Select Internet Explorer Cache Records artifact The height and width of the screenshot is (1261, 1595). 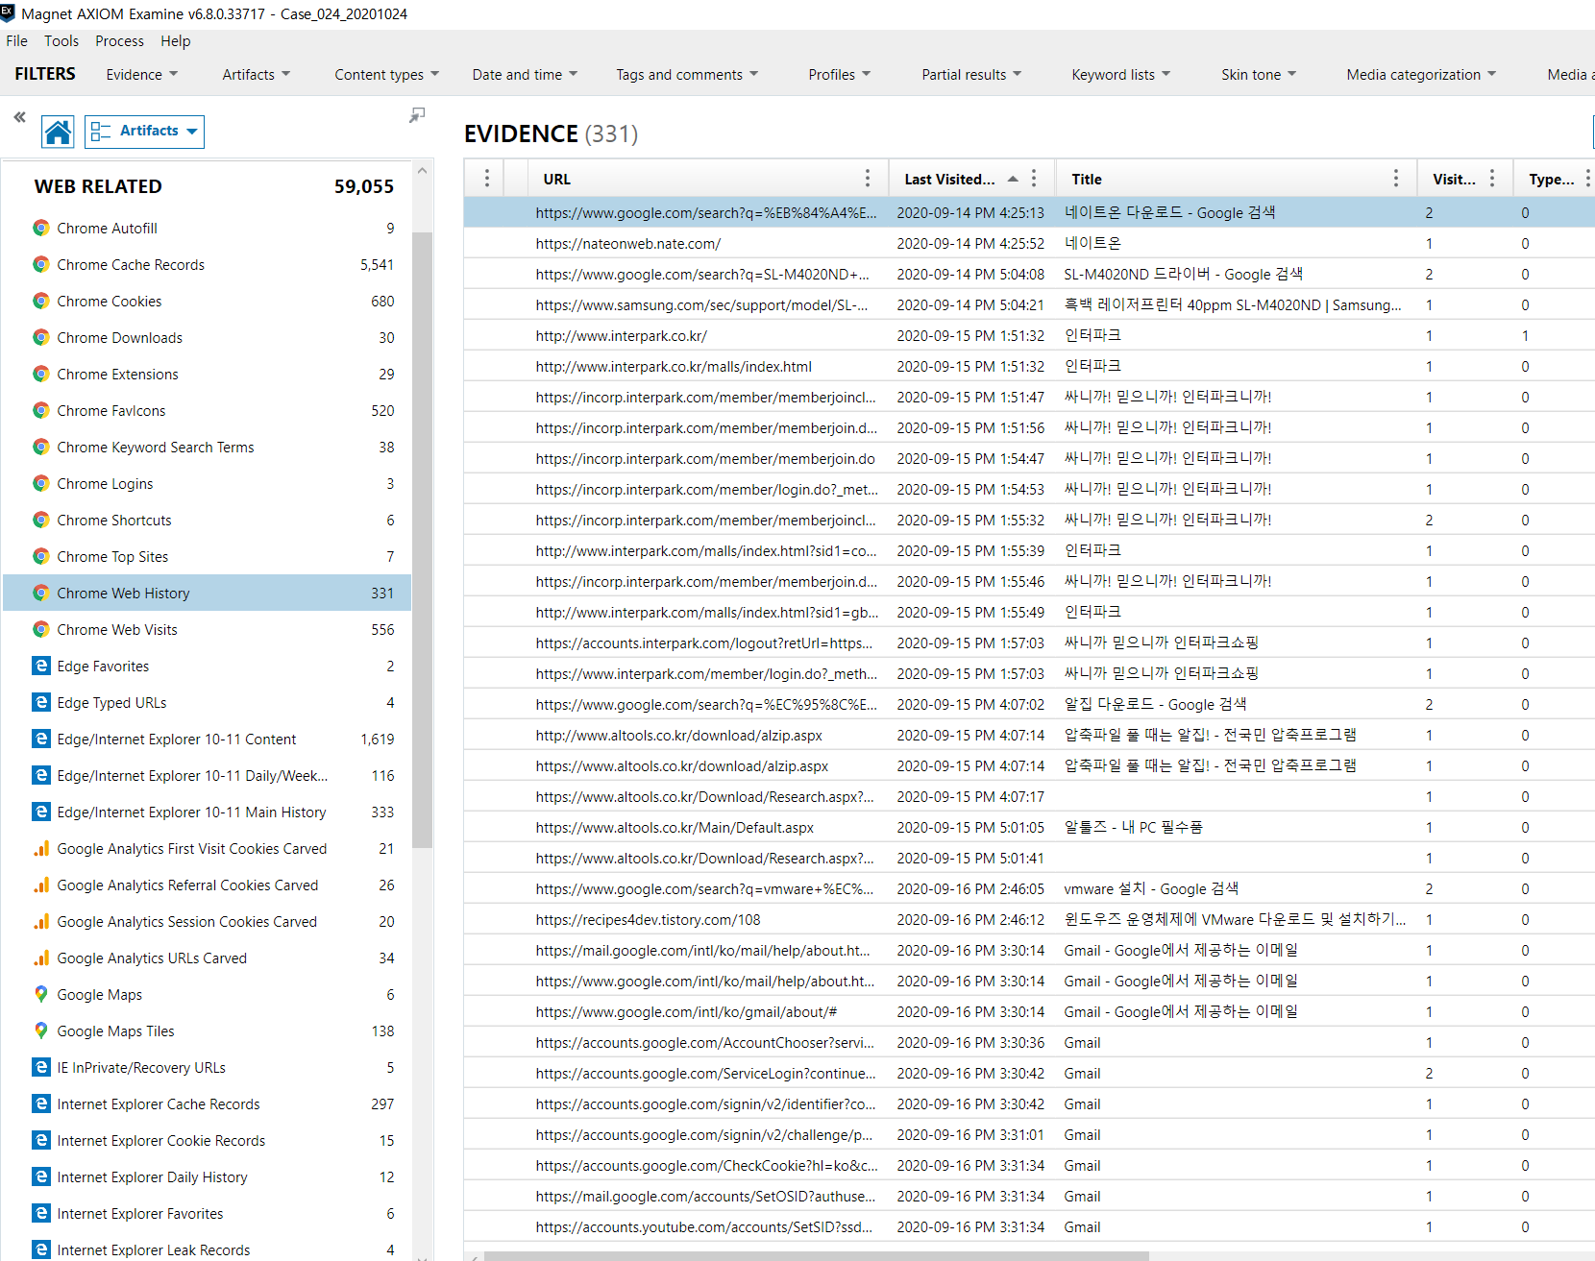(x=208, y=1104)
